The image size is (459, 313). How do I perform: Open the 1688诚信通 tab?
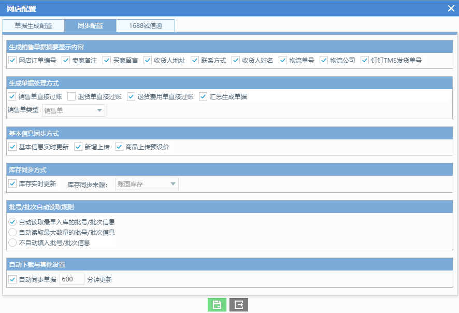(x=146, y=26)
